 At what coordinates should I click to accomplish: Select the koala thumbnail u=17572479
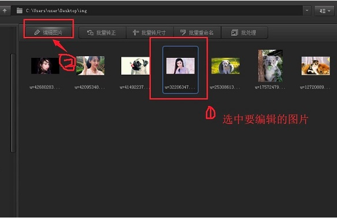click(270, 66)
